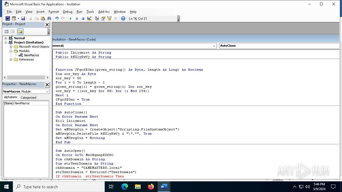Image resolution: width=342 pixels, height=192 pixels.
Task: Click the Paste clipboard icon
Action: pyautogui.click(x=43, y=18)
